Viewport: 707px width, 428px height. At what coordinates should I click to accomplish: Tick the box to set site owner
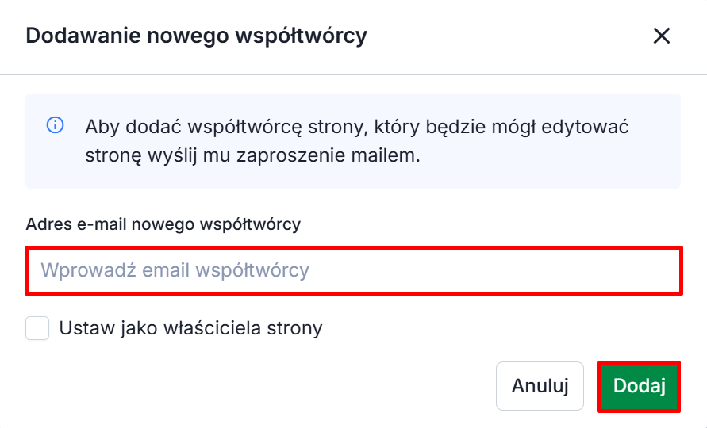point(37,328)
